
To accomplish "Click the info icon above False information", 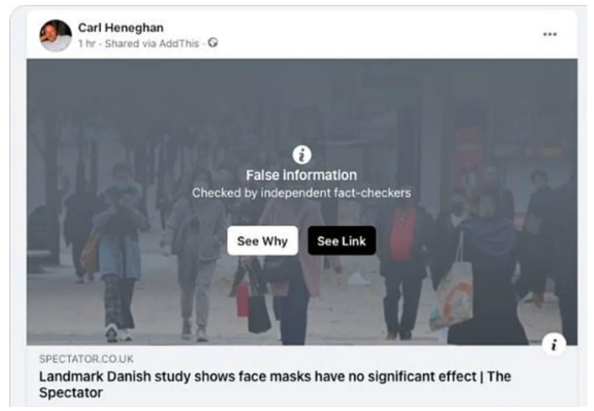I will pos(302,154).
